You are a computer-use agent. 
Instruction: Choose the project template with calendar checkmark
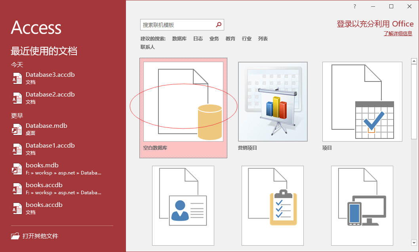(362, 102)
